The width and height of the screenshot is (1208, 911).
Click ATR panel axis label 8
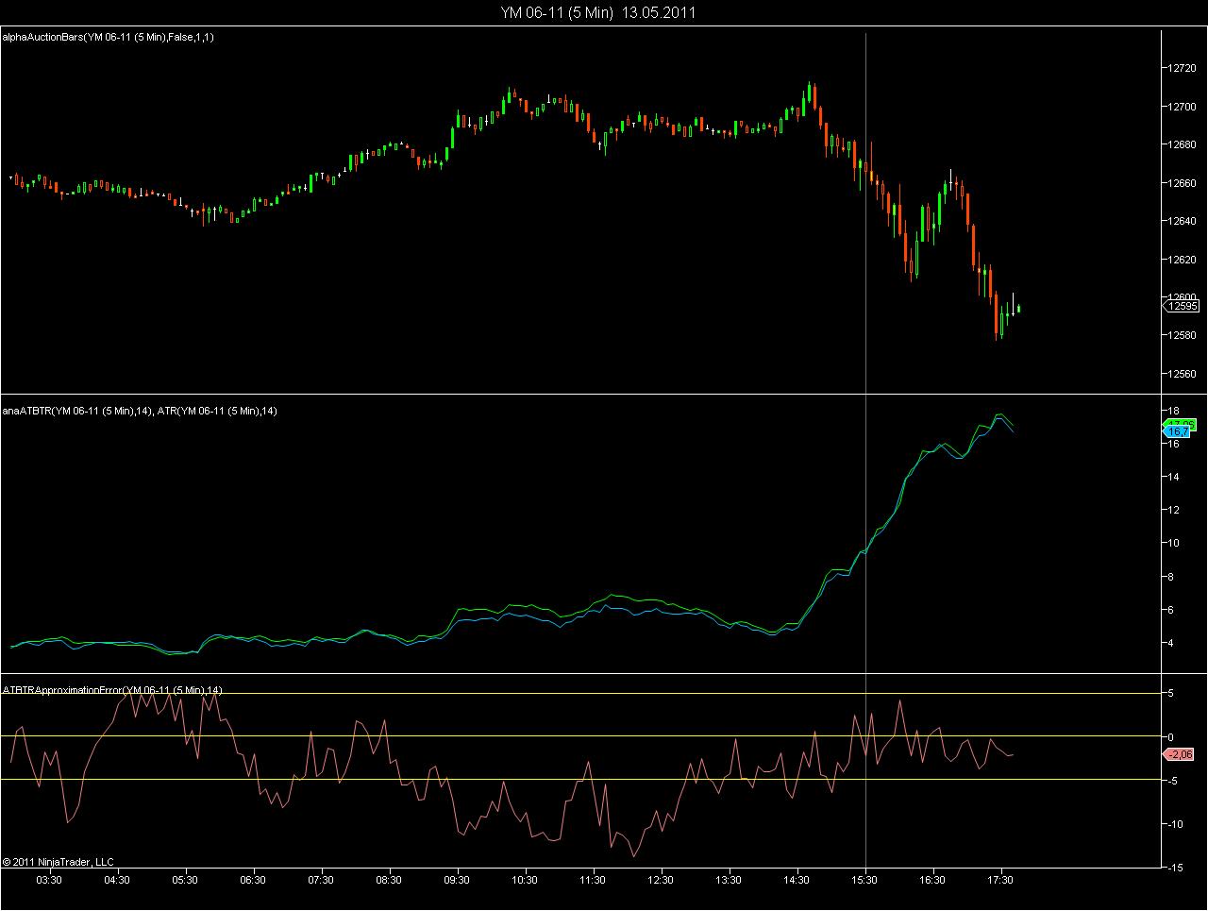(1171, 577)
